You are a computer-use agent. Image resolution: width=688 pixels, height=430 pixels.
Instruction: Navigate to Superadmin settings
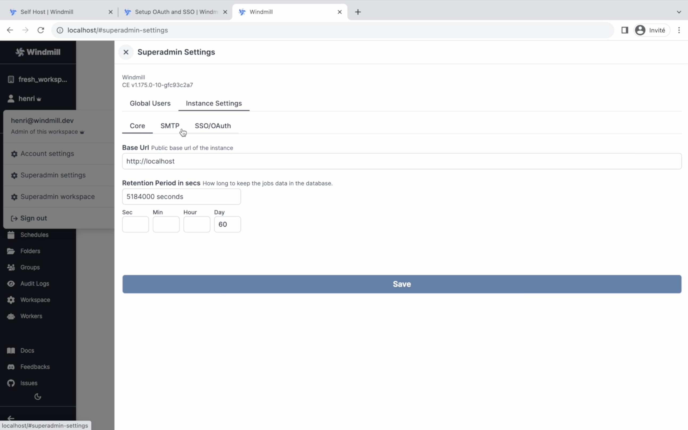point(53,175)
